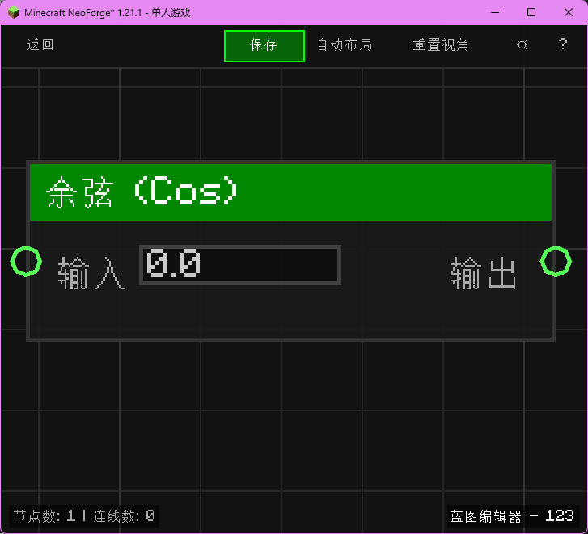Run 自动布局 auto layout
The image size is (588, 534).
click(345, 45)
